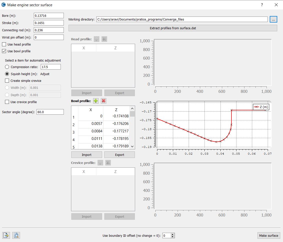283x242 pixels.
Task: Click the export file icon at bottom left
Action: coord(6,235)
